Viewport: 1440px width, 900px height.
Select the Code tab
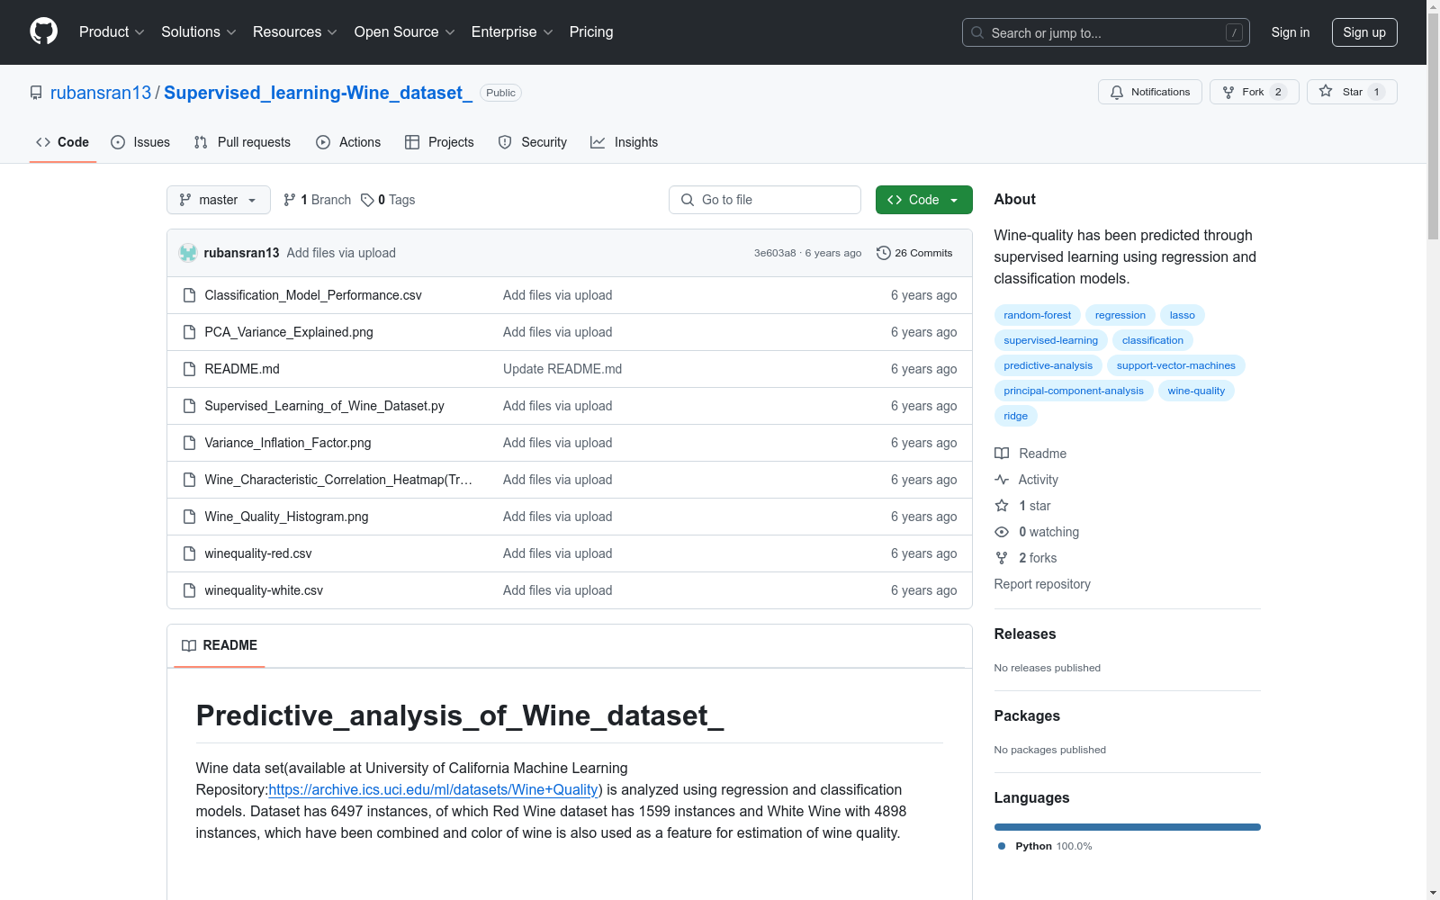pyautogui.click(x=63, y=142)
